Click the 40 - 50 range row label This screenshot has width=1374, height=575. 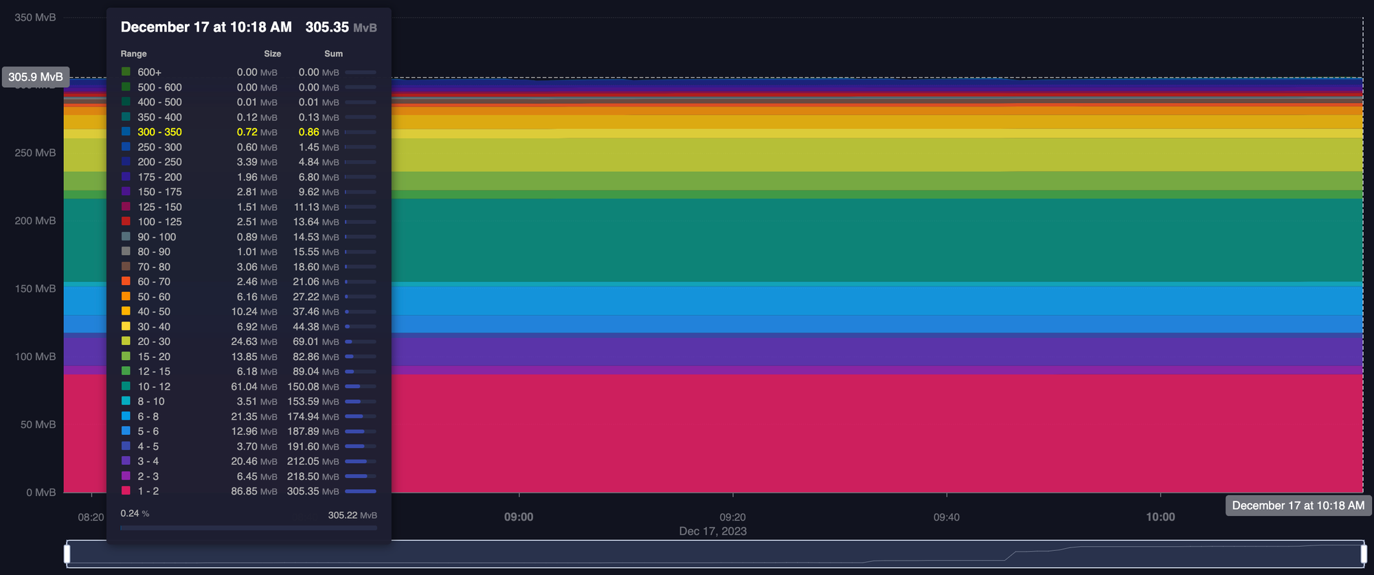click(154, 312)
